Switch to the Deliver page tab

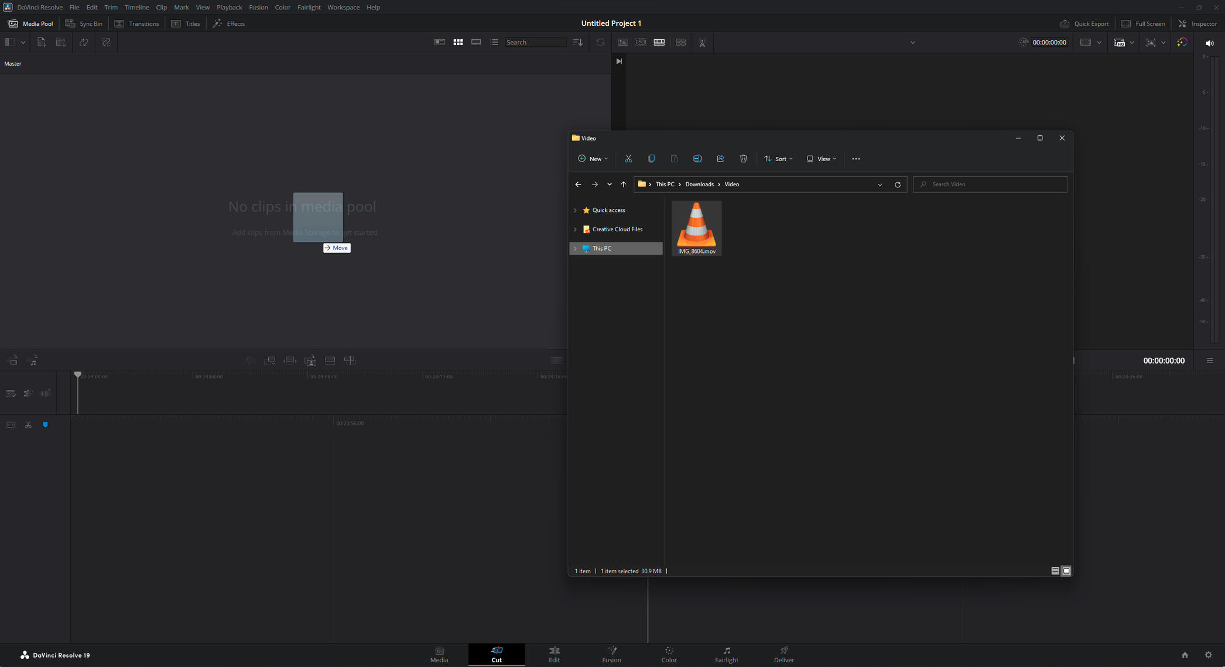point(783,655)
